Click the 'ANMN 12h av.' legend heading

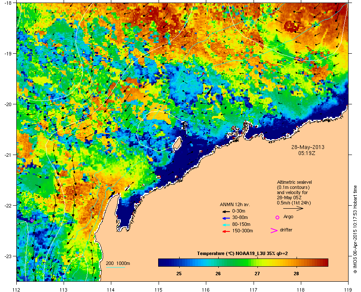tap(235, 204)
